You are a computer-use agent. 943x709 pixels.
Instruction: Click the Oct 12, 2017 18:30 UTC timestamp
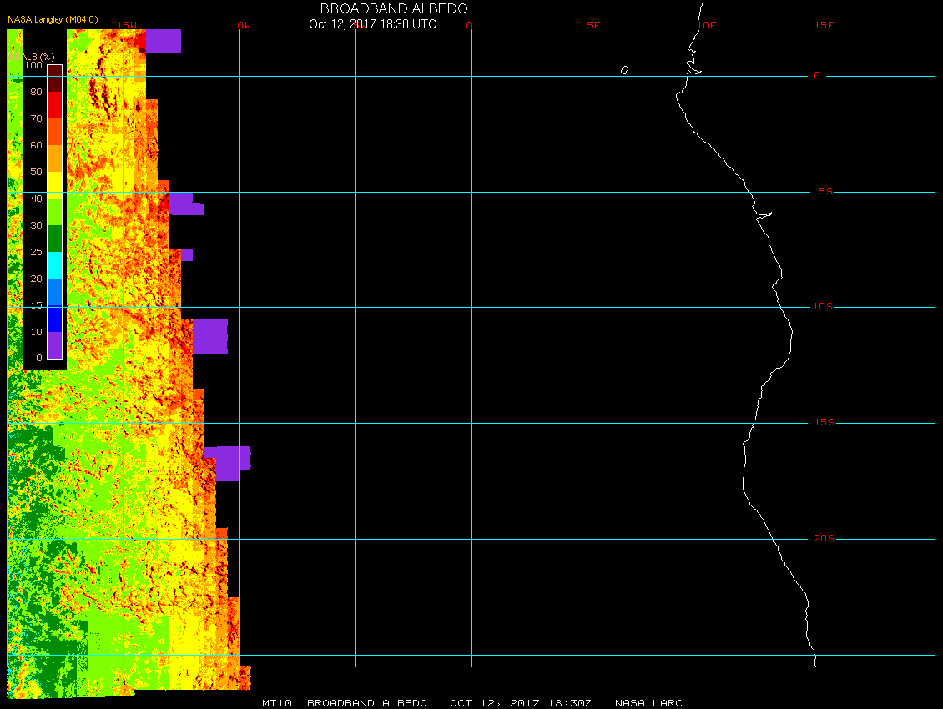coord(372,24)
